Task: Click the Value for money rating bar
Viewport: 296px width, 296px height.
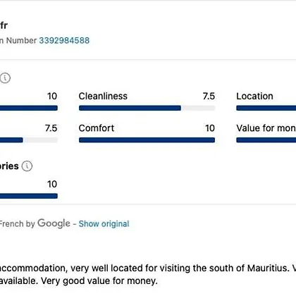Action: [x=266, y=140]
